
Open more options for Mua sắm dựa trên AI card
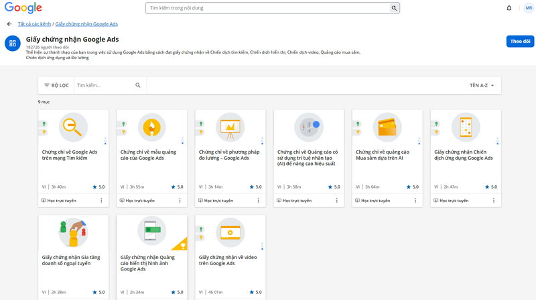[x=415, y=201]
